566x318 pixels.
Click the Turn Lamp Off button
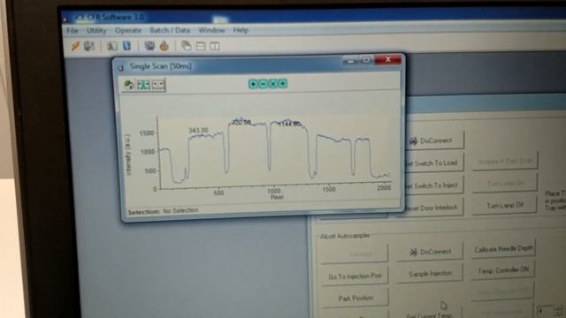click(x=505, y=206)
